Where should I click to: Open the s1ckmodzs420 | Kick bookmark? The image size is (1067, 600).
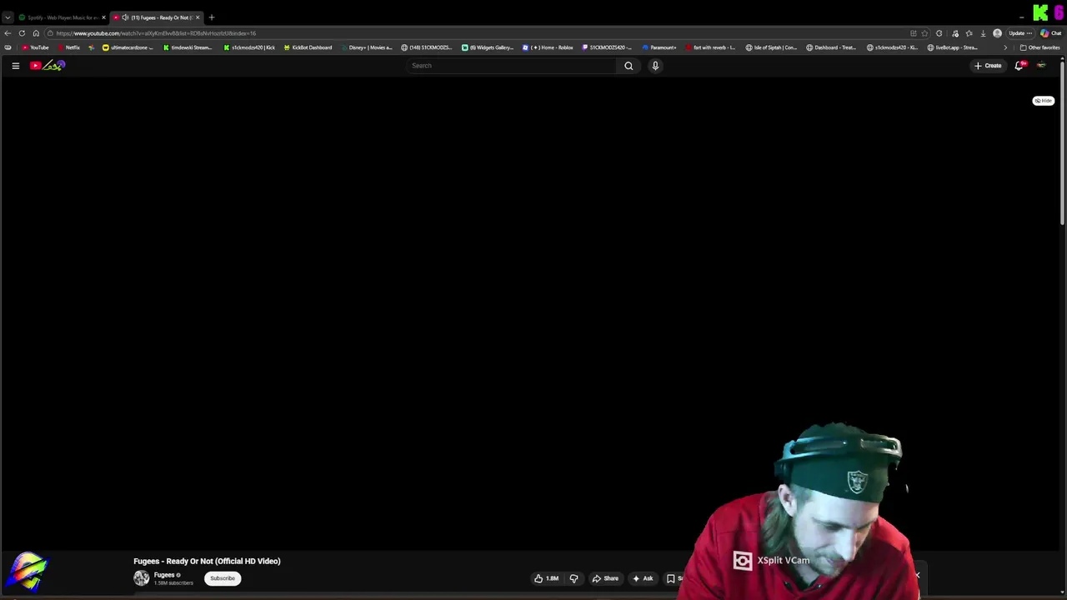[249, 47]
